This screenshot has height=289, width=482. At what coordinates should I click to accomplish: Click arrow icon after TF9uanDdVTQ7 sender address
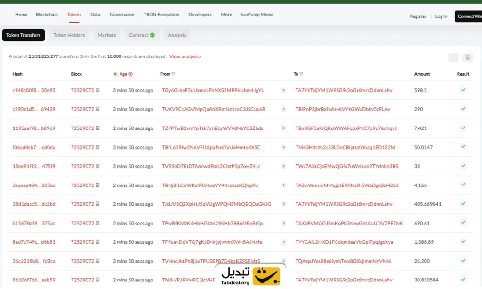coord(284,242)
